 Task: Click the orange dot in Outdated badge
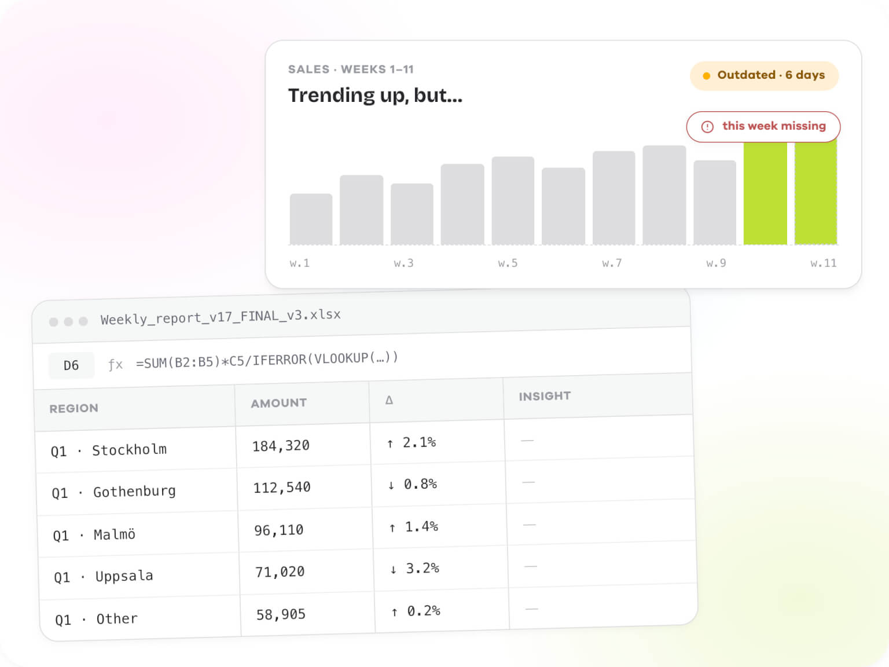[706, 76]
